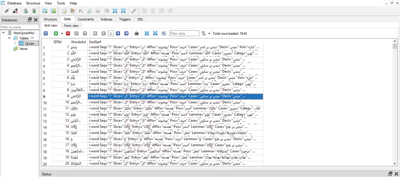Collapse the NoorQuranMor database node
The height and width of the screenshot is (177, 400).
pos(3,33)
